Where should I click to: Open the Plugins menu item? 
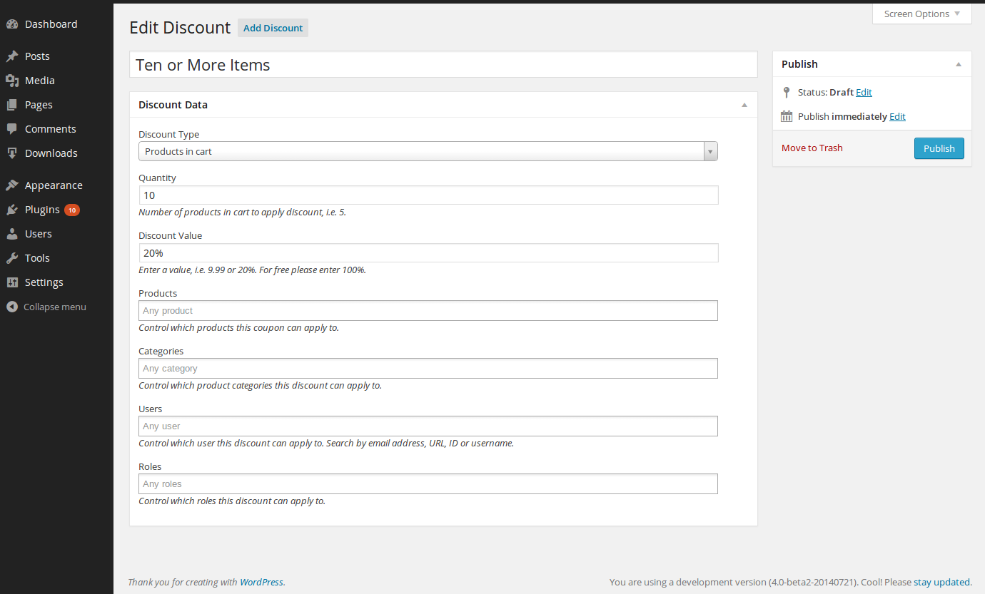pyautogui.click(x=42, y=210)
